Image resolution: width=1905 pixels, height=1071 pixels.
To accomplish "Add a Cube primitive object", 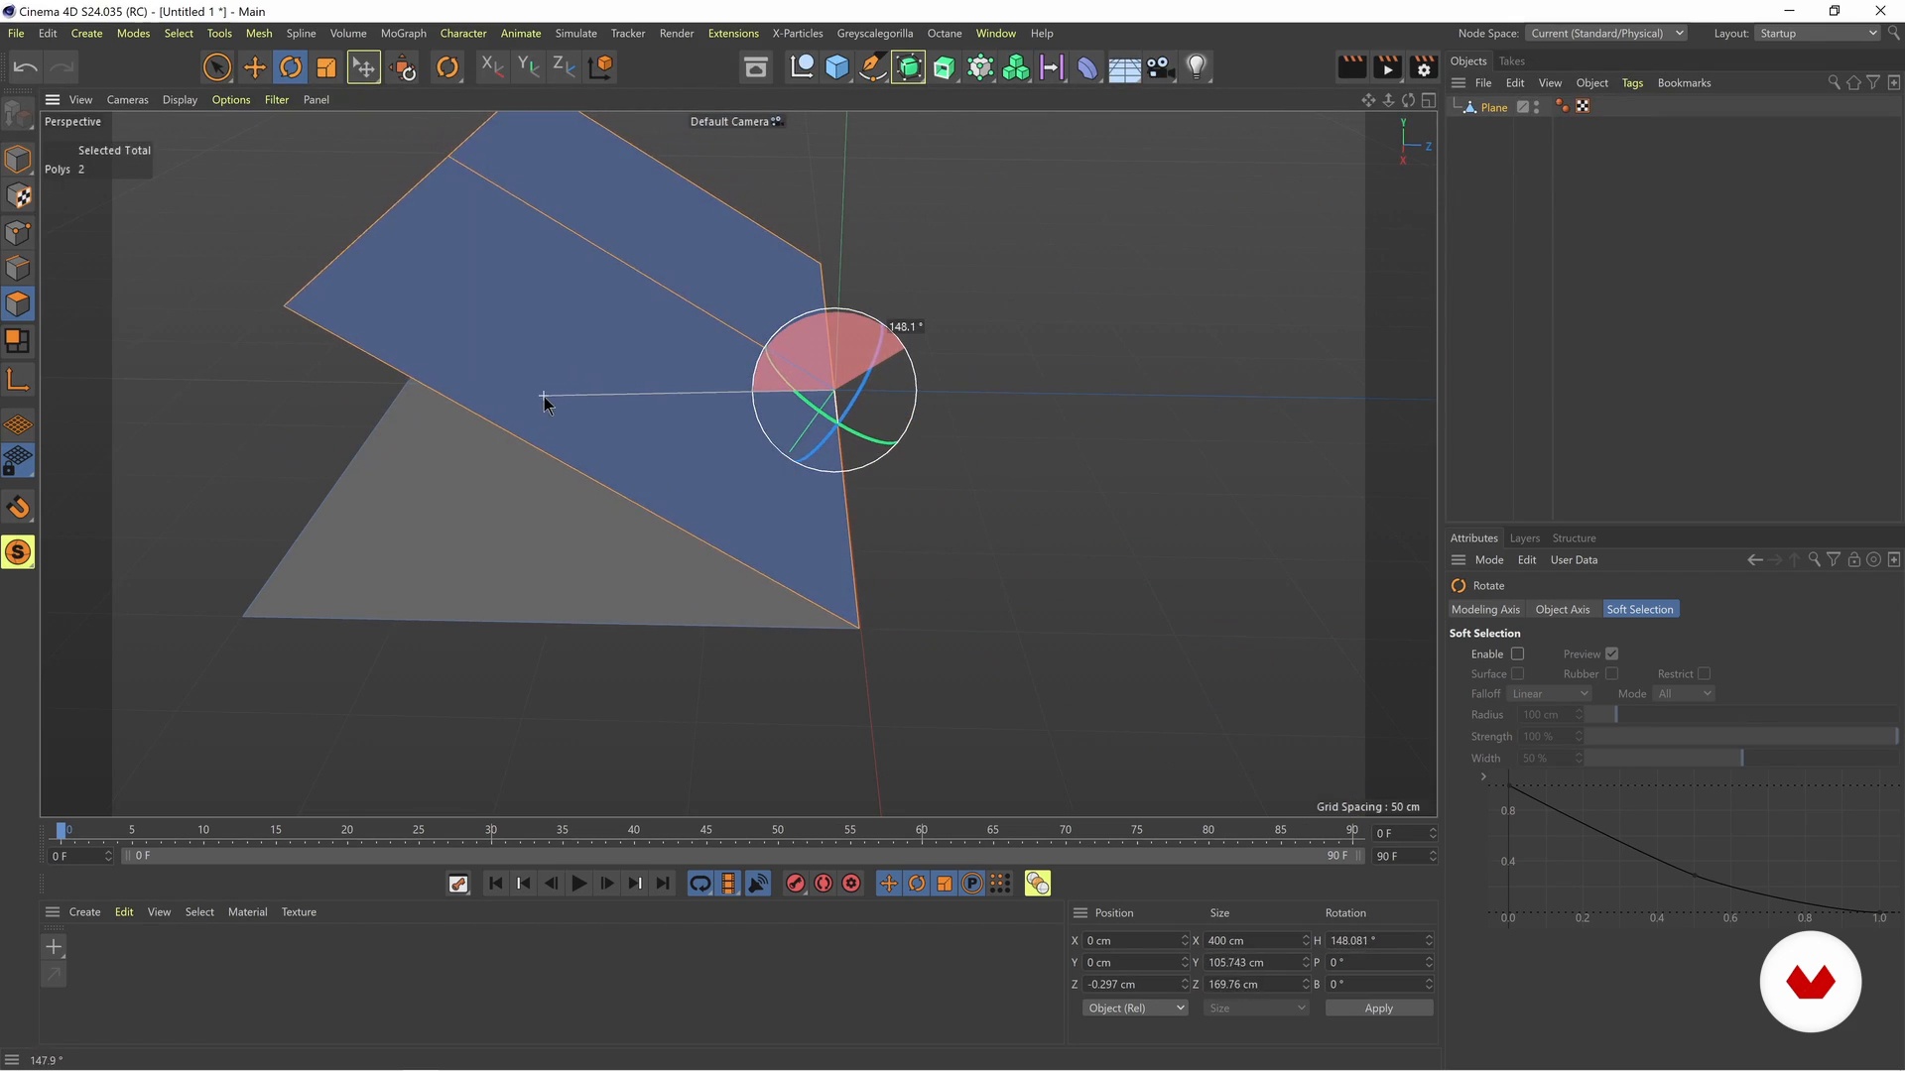I will 837,67.
